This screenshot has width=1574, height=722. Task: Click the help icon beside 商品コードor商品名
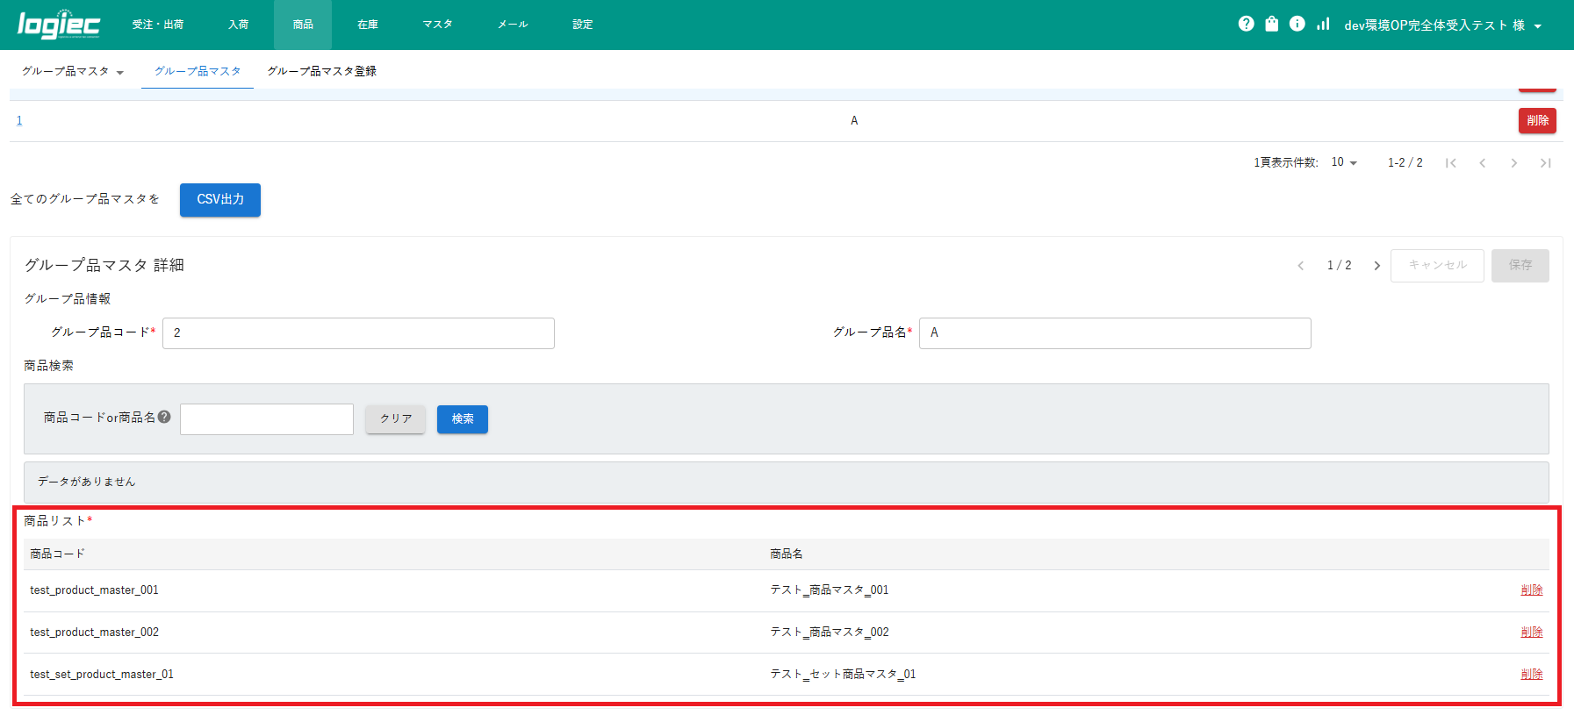[x=164, y=417]
